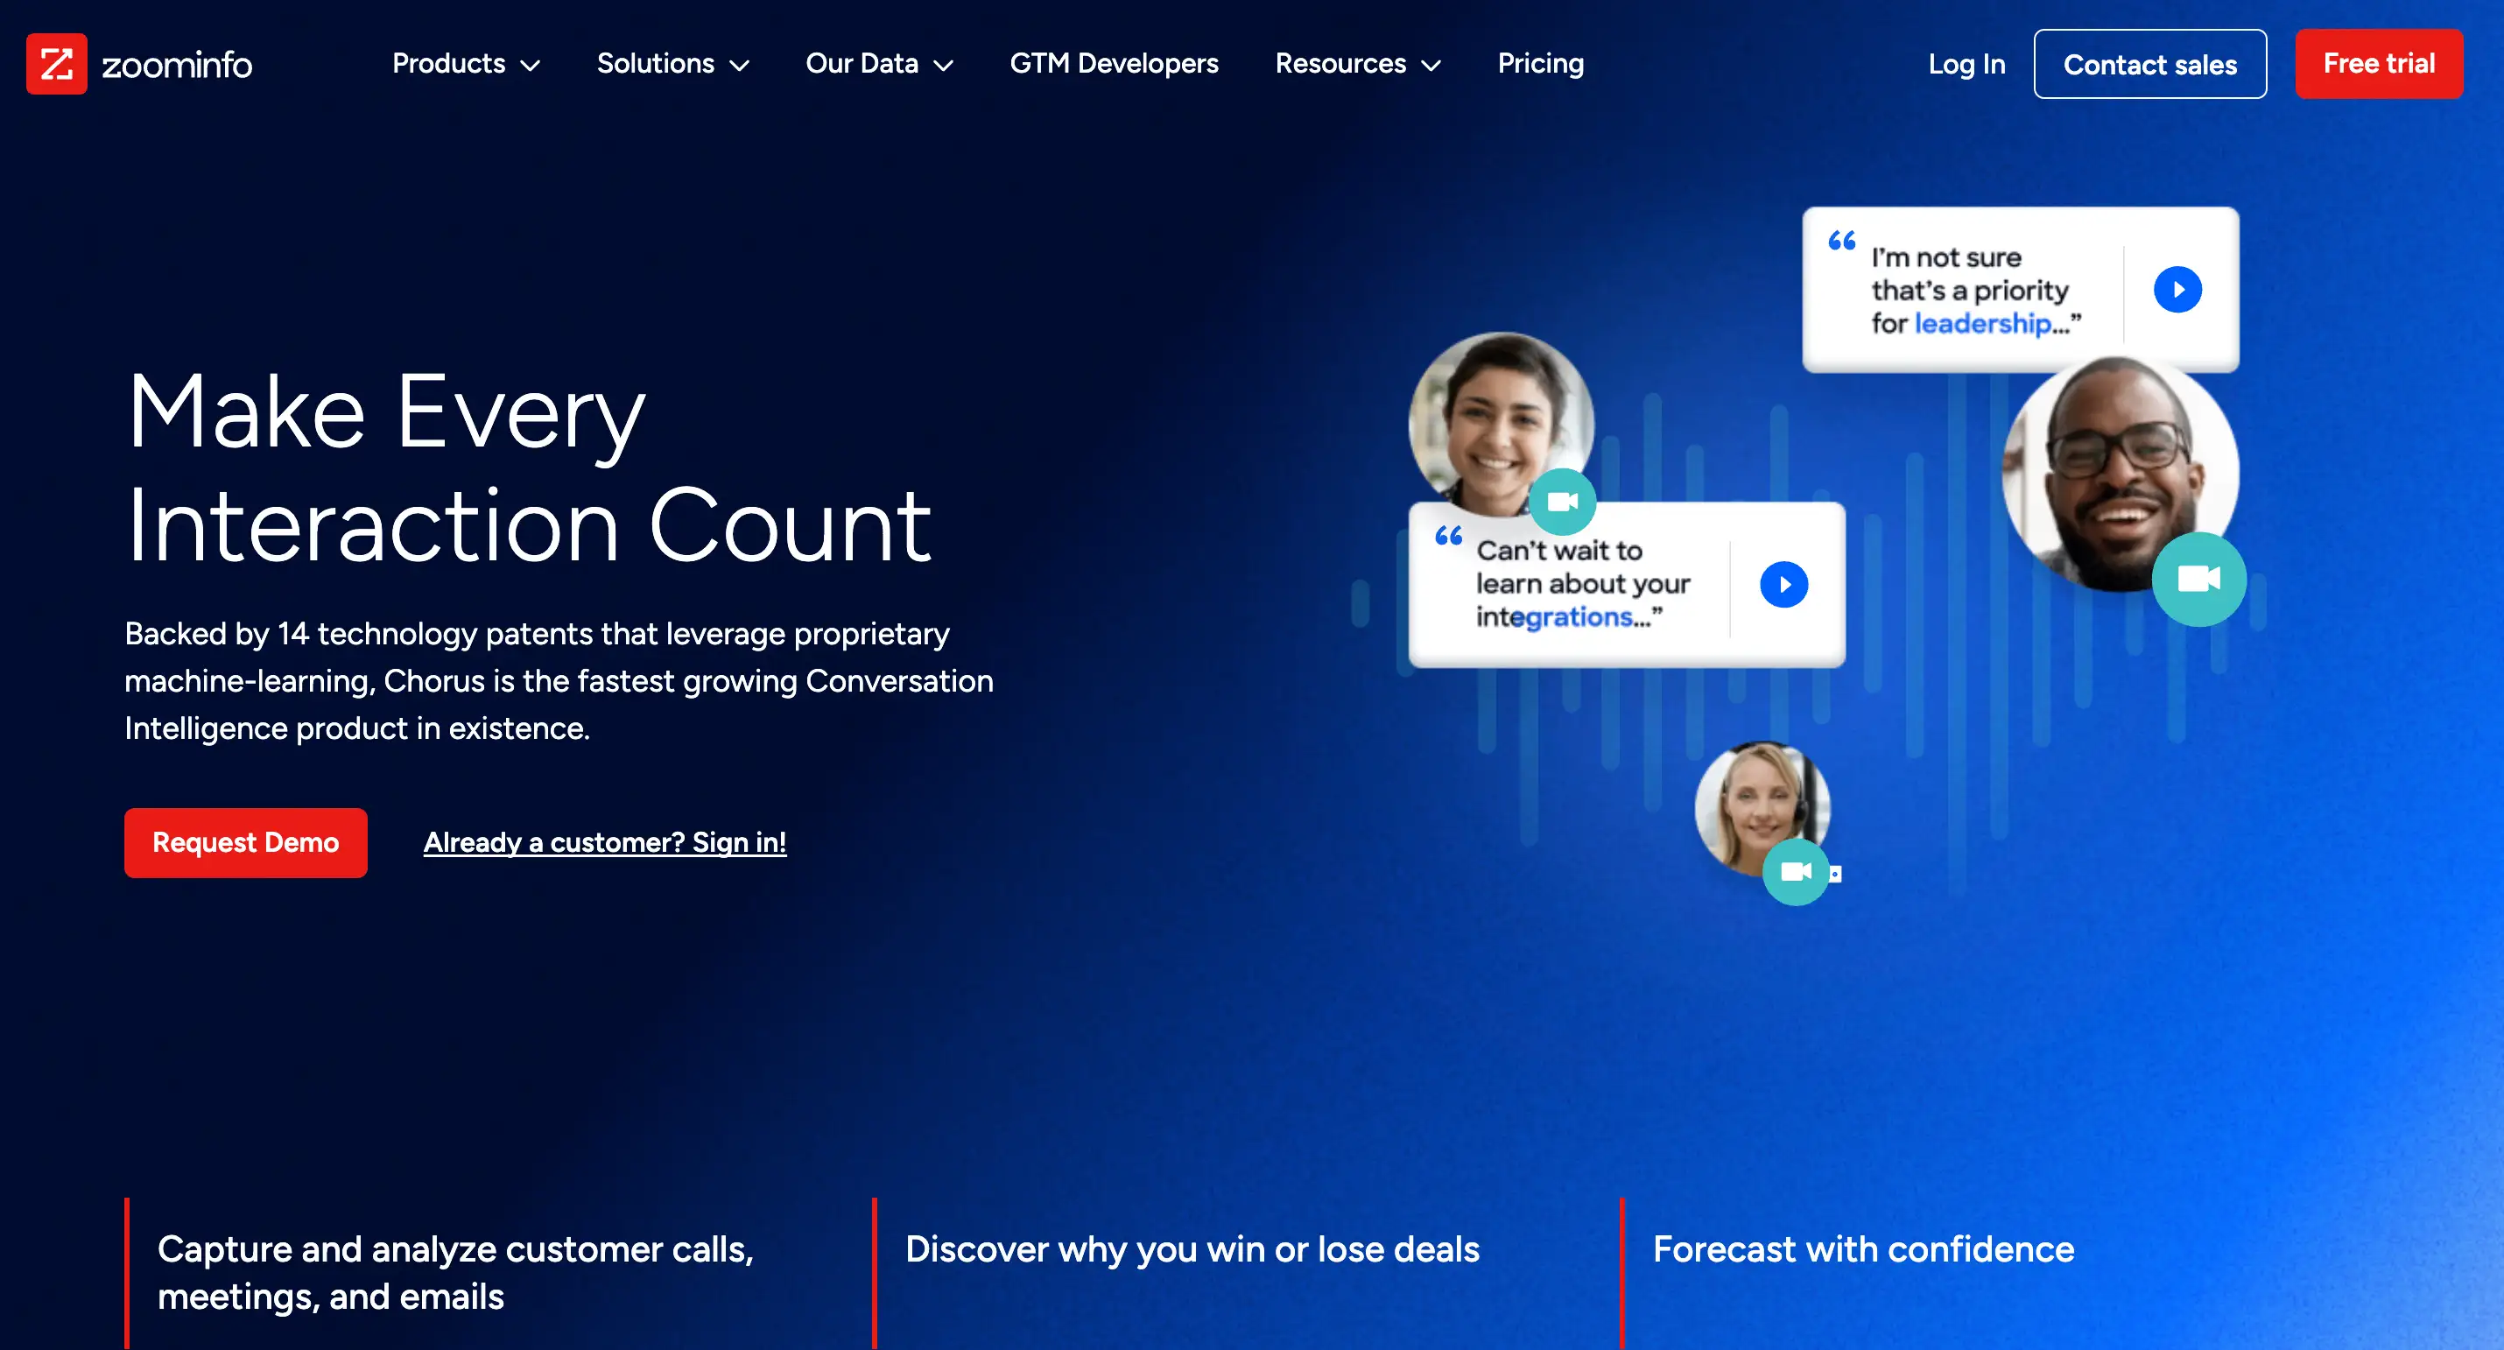This screenshot has width=2504, height=1350.
Task: Play the 'learn about your integrations' clip
Action: pyautogui.click(x=1783, y=584)
